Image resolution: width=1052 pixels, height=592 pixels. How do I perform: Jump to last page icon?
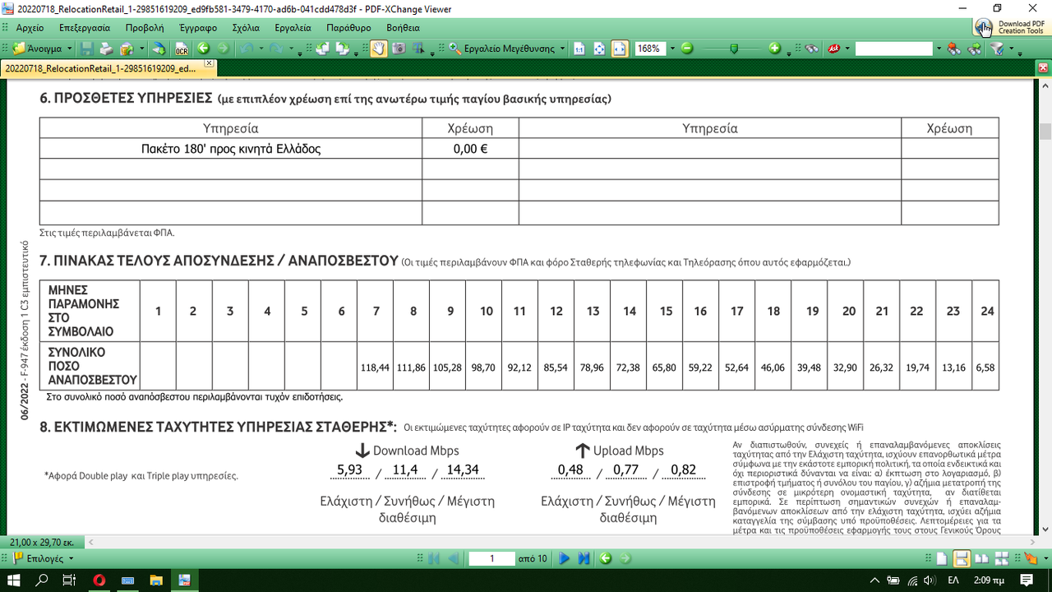point(584,558)
